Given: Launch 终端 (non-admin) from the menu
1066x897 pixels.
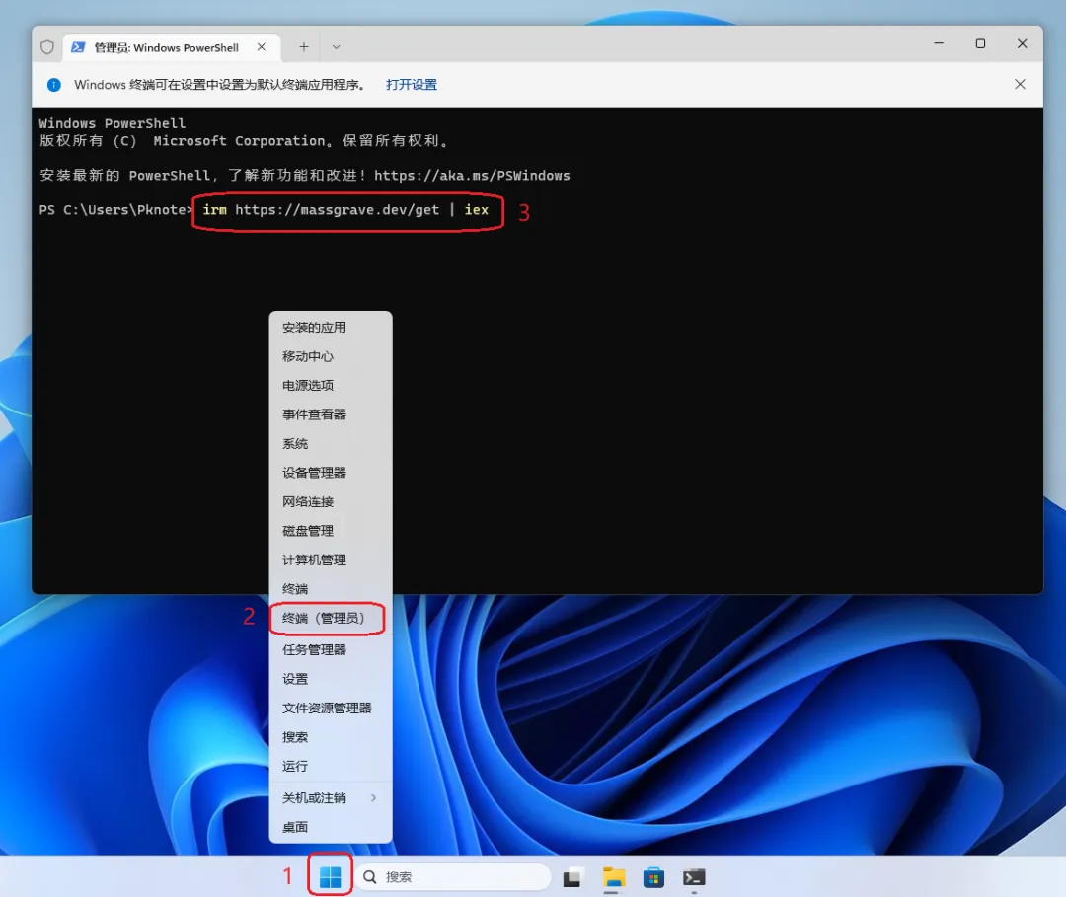Looking at the screenshot, I should click(x=331, y=589).
